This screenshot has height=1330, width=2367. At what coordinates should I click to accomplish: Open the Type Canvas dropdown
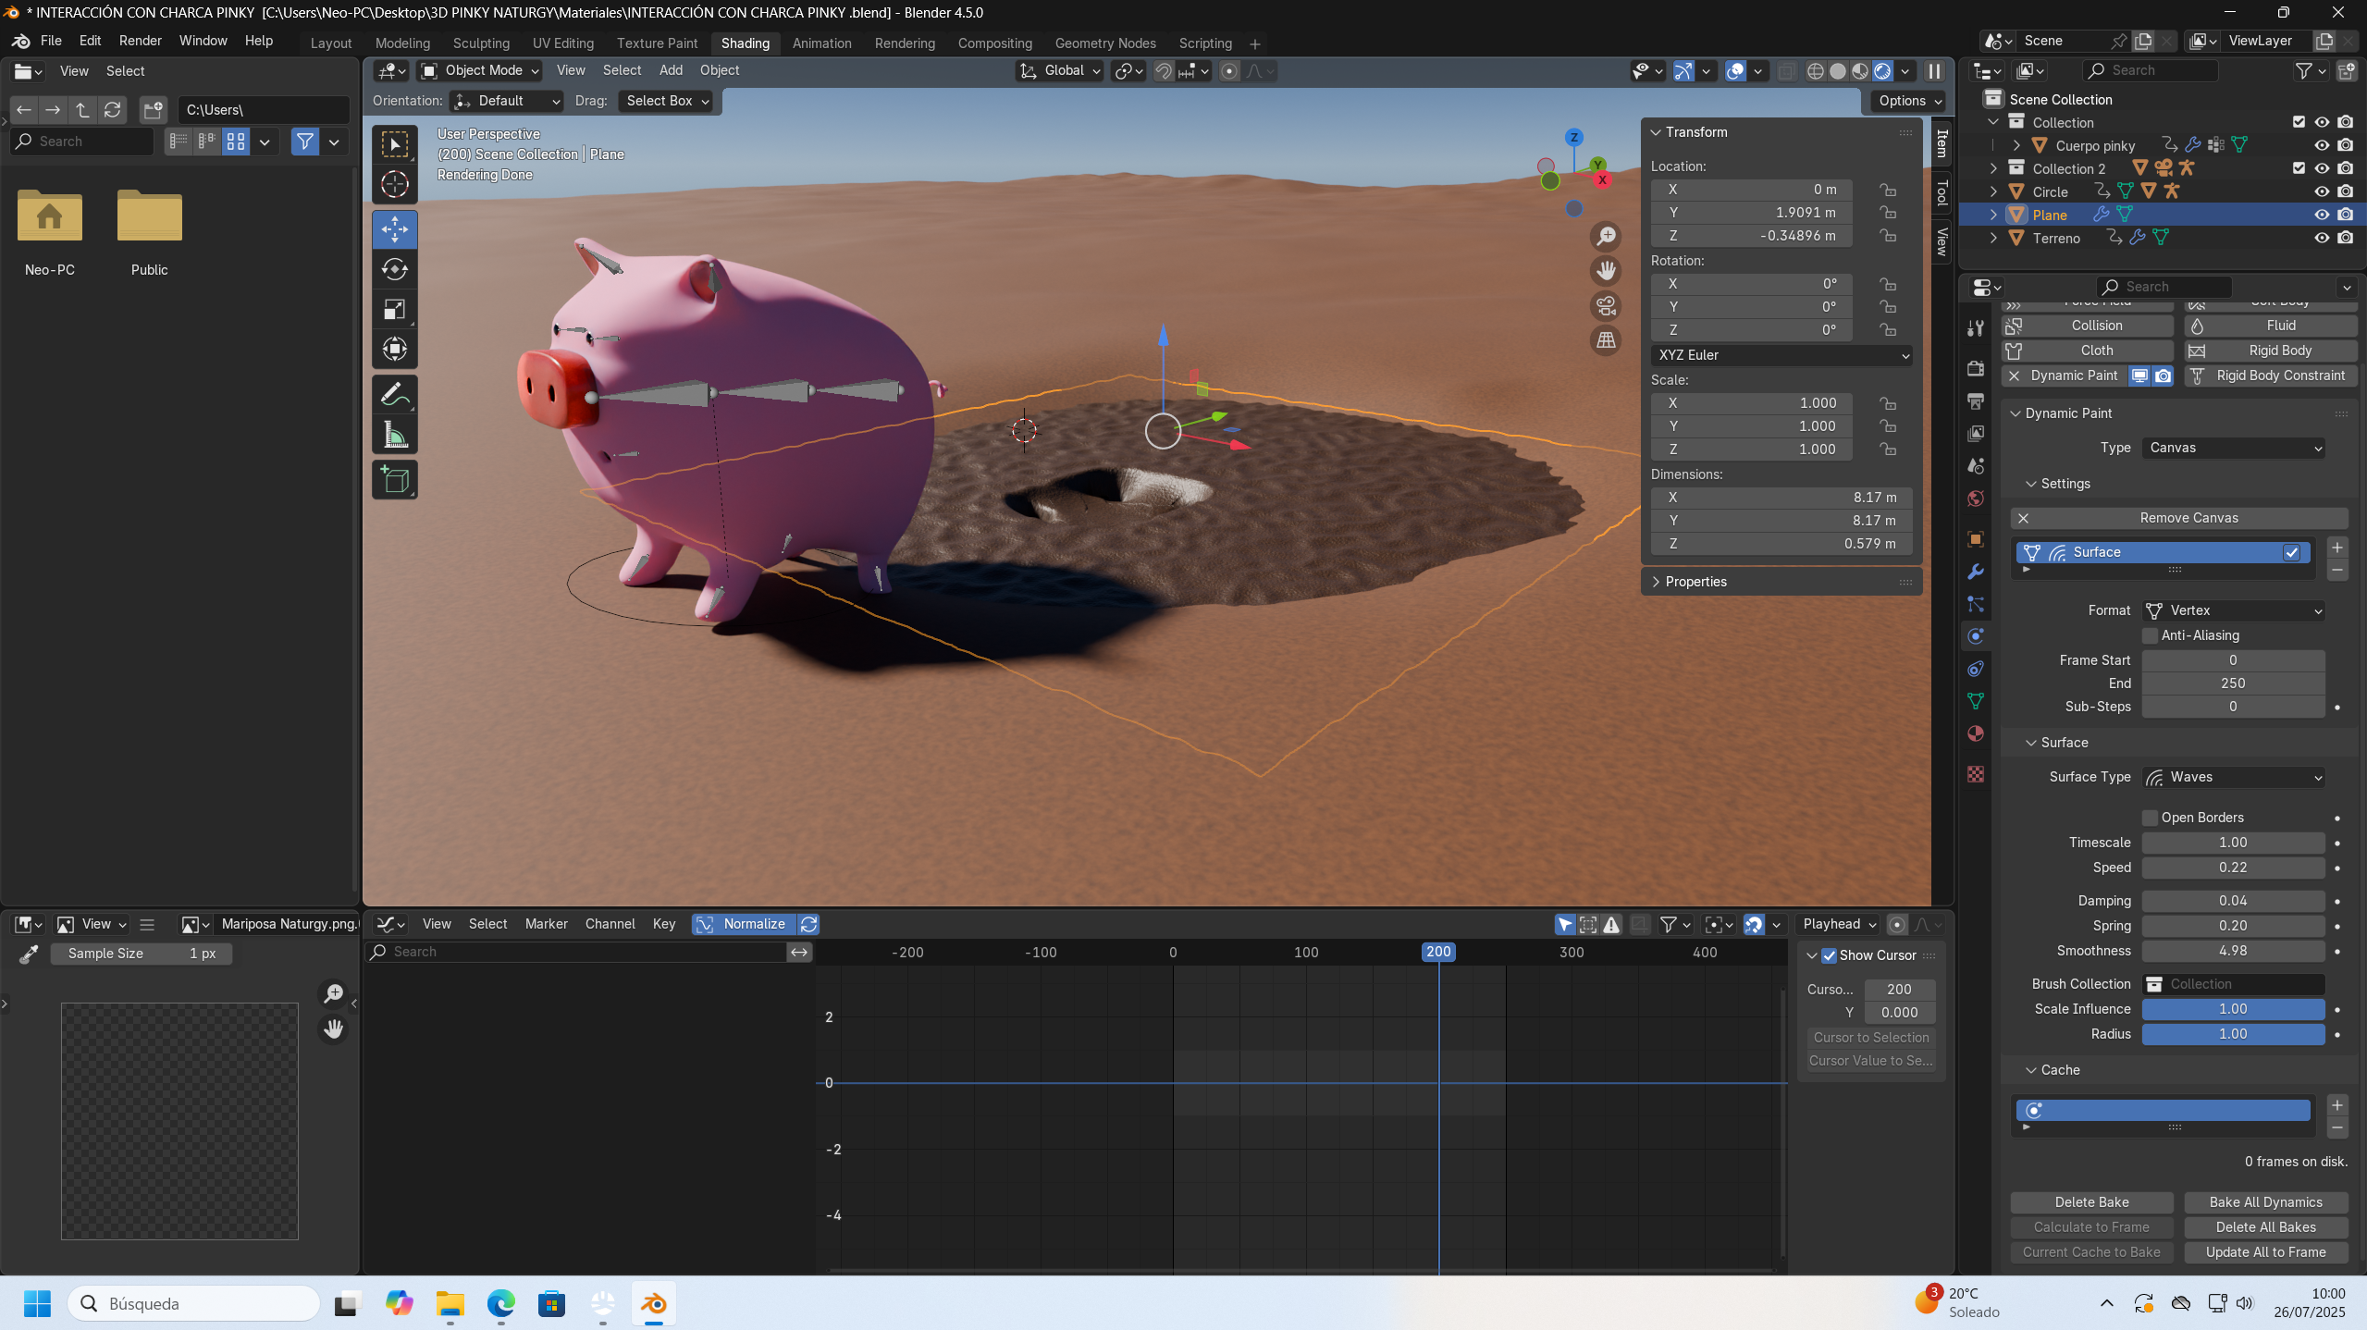point(2233,448)
